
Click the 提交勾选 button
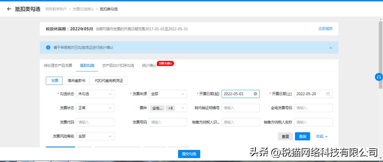189,154
